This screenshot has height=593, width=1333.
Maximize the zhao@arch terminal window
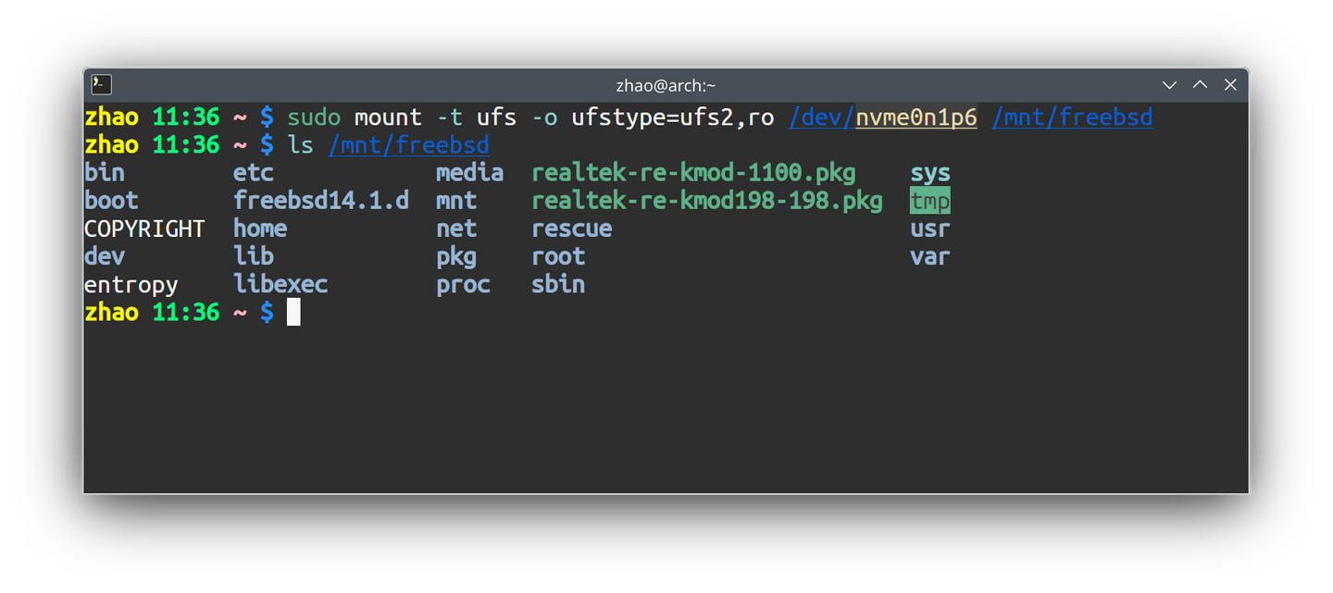pos(1200,85)
